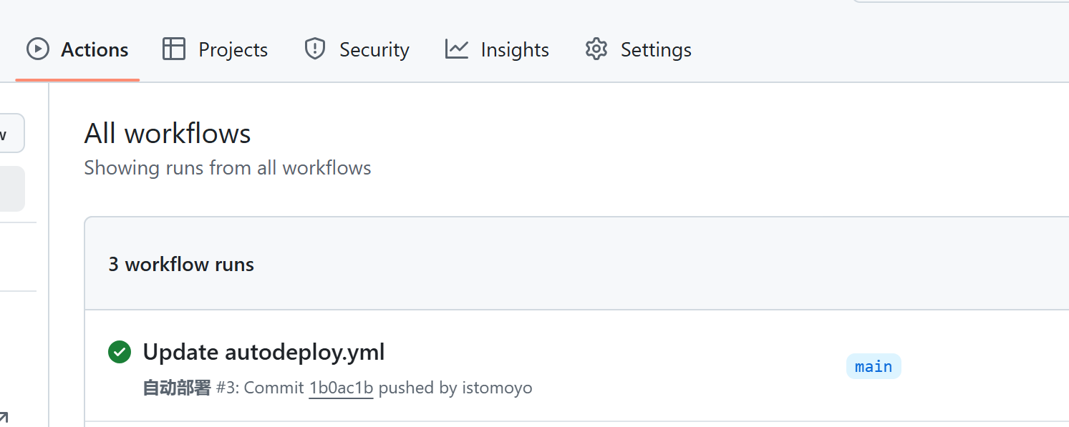This screenshot has height=427, width=1069.
Task: Go to the Insights tab label
Action: click(x=515, y=50)
